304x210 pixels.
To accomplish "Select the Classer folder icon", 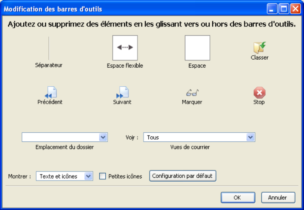I will 259,48.
